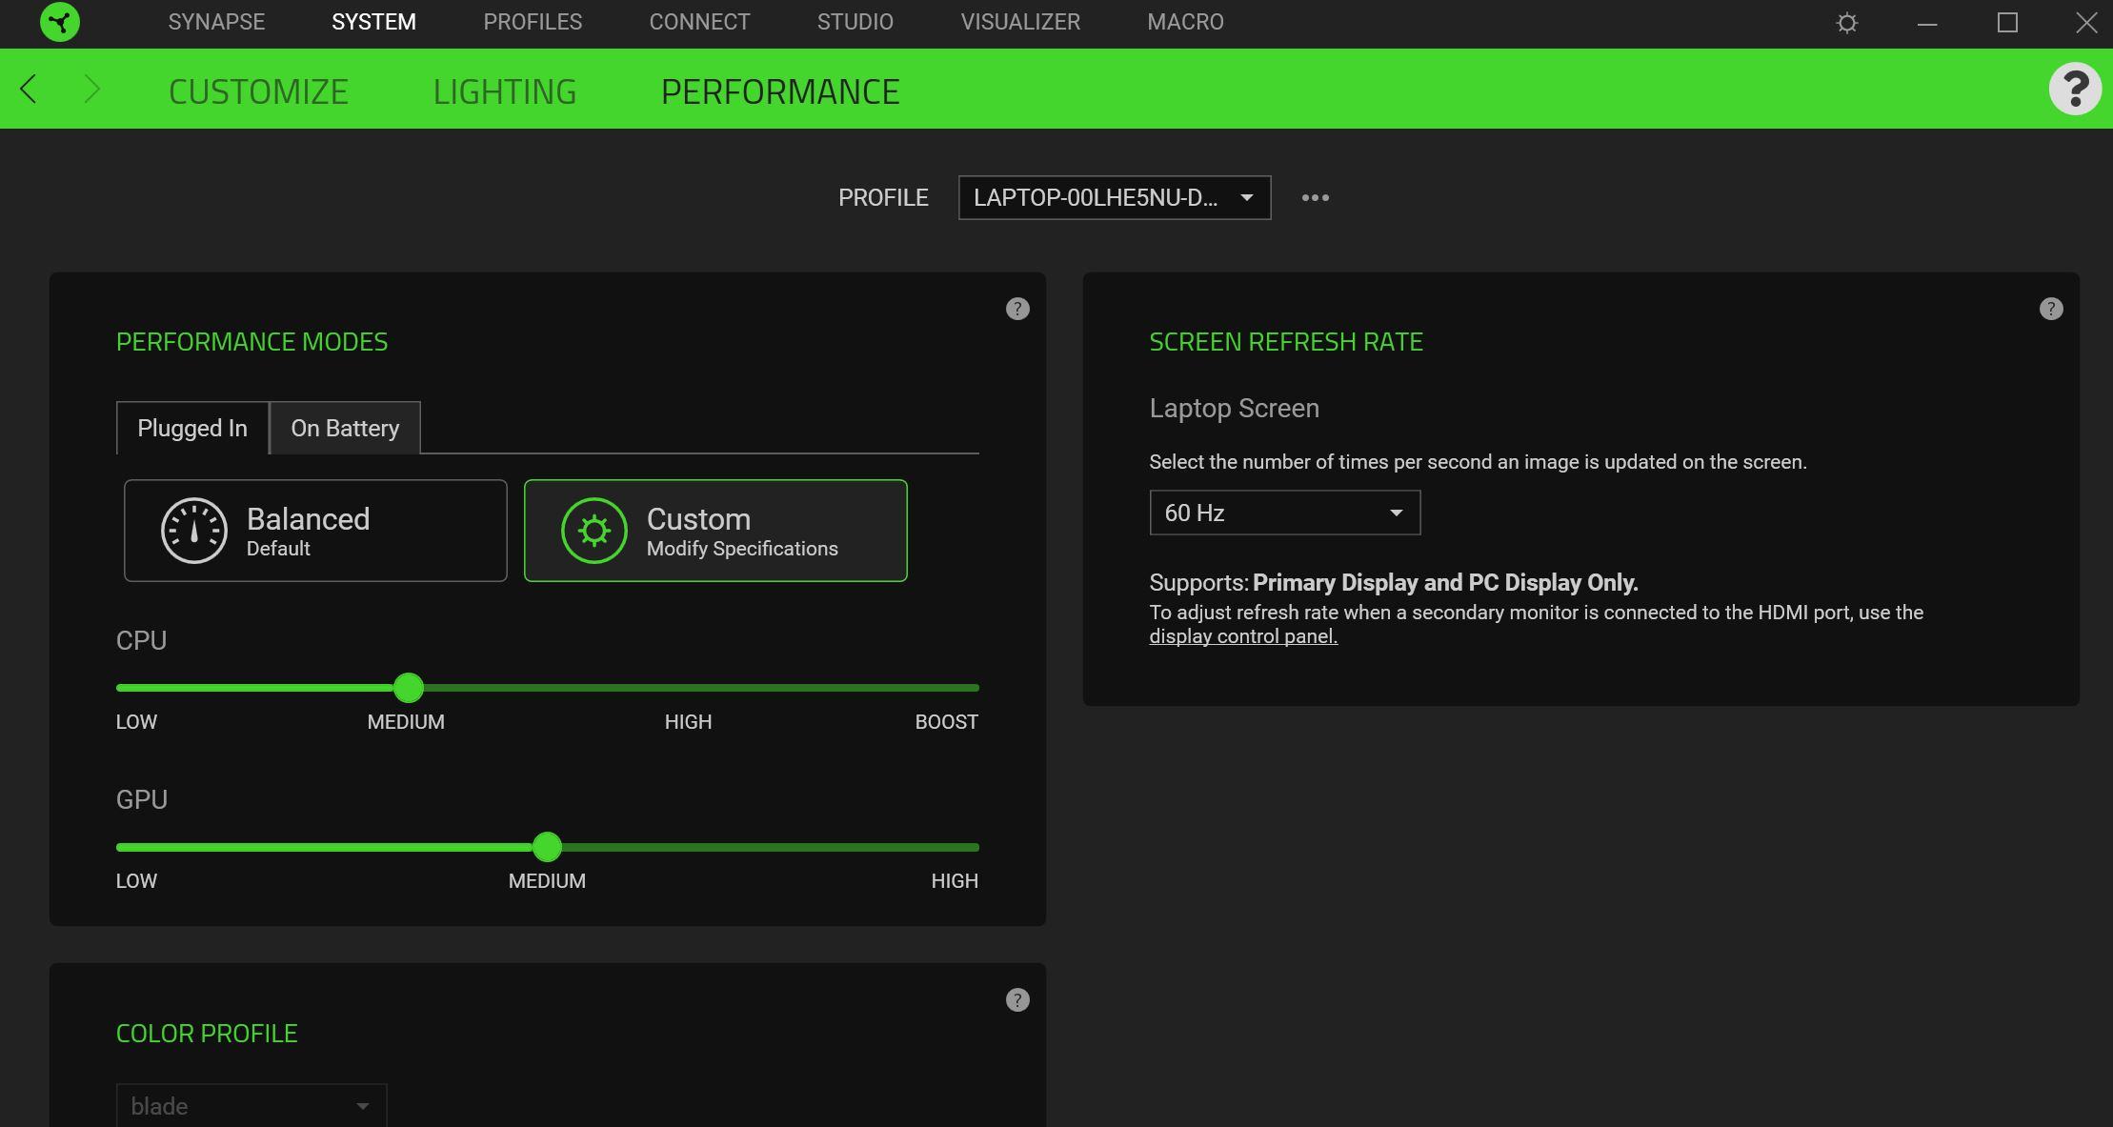Click the Color Profile heading
The image size is (2113, 1127).
coord(207,1033)
